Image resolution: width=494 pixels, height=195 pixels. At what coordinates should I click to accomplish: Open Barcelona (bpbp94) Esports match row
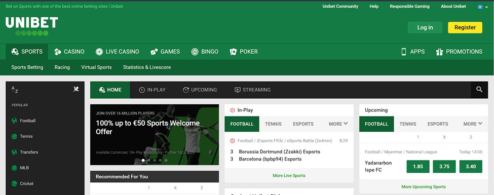coord(270,159)
